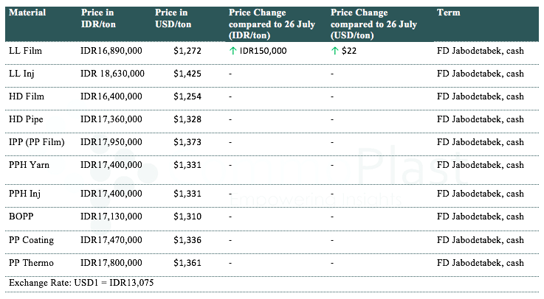Click the PP Coating price IDR17,470,000
This screenshot has height=299, width=544.
tap(111, 240)
